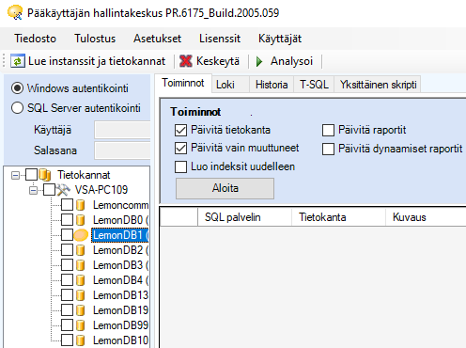466x348 pixels.
Task: Open the Asetukset menu
Action: (x=157, y=39)
